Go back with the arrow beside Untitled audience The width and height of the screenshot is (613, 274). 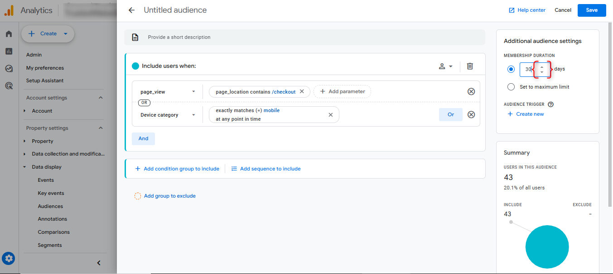[x=131, y=10]
